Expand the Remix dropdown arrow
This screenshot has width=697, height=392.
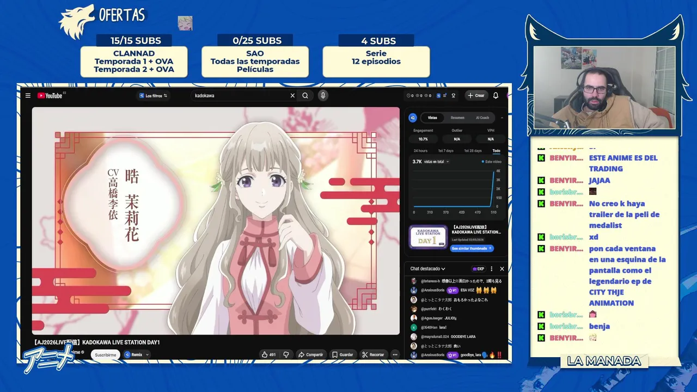tap(147, 354)
